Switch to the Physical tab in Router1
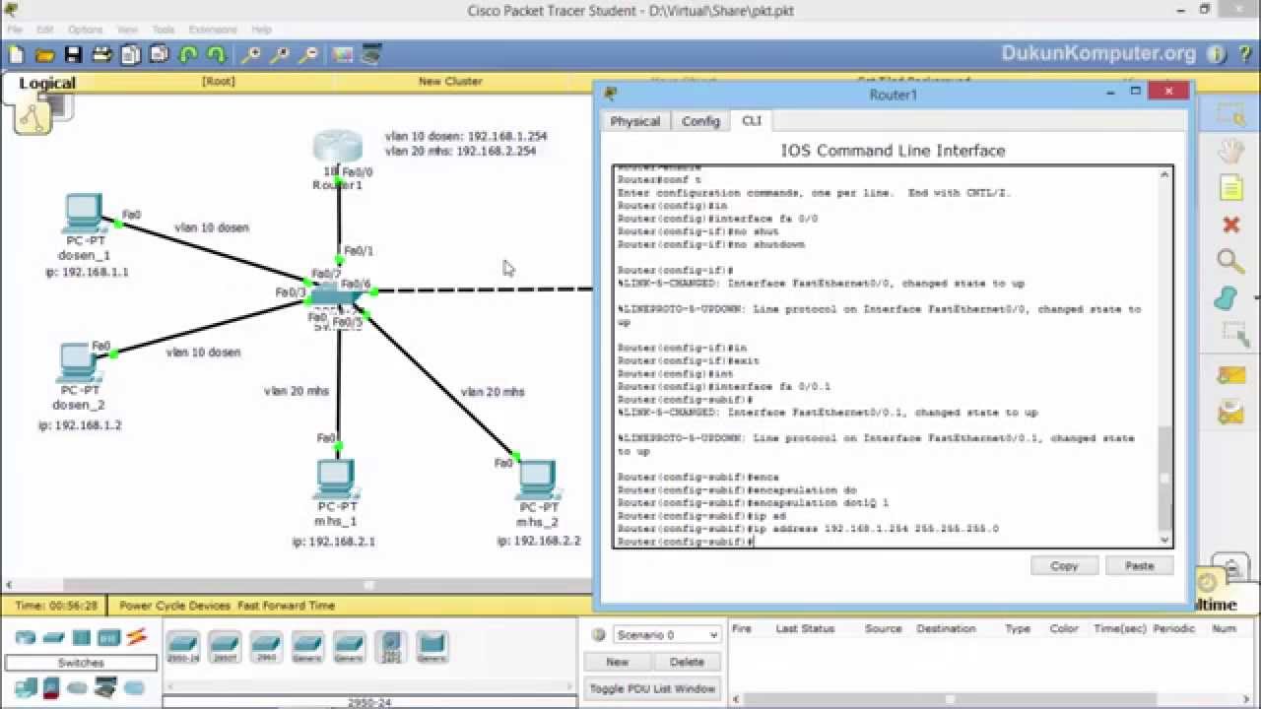This screenshot has width=1261, height=709. point(634,121)
